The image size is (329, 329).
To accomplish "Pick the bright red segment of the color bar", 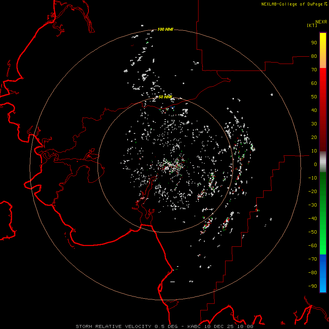I will 323,77.
